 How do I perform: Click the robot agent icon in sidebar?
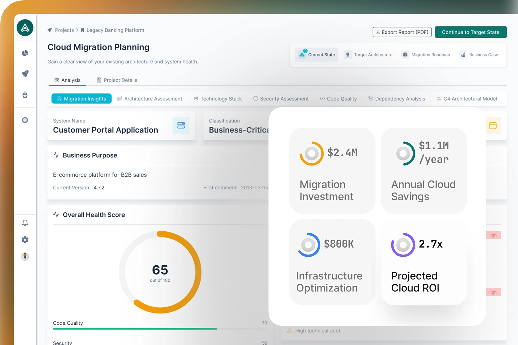[25, 95]
